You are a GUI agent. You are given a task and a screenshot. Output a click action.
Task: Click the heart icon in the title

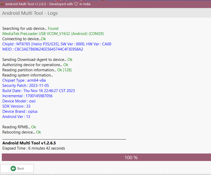click(x=76, y=4)
